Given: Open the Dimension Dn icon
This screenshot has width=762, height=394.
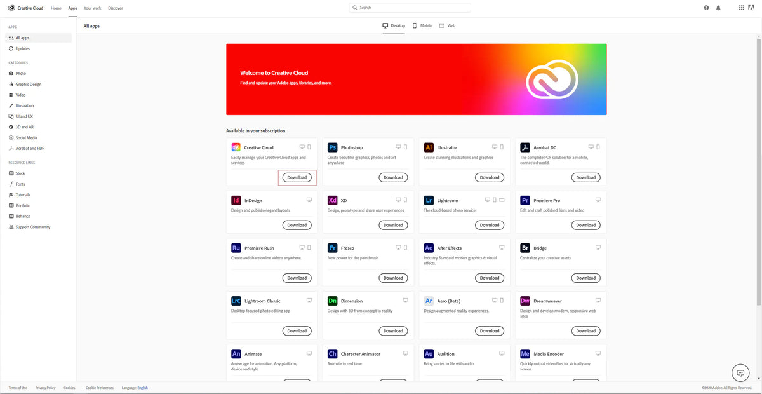Looking at the screenshot, I should pos(332,301).
